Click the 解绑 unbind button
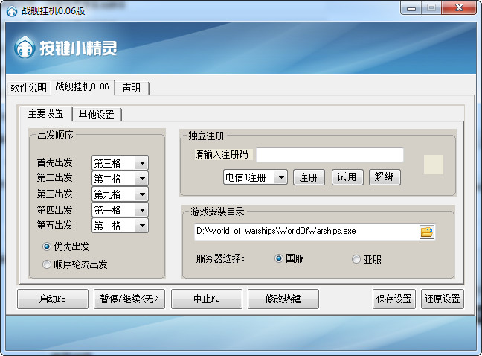 [x=385, y=177]
